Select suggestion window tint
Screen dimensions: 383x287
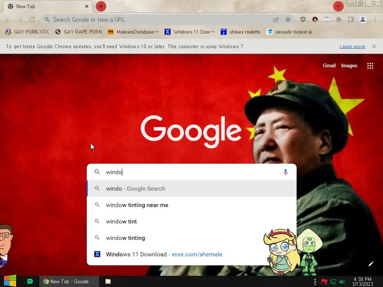192,221
